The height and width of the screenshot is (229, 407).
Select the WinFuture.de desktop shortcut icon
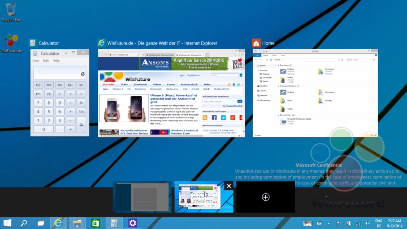pyautogui.click(x=11, y=43)
